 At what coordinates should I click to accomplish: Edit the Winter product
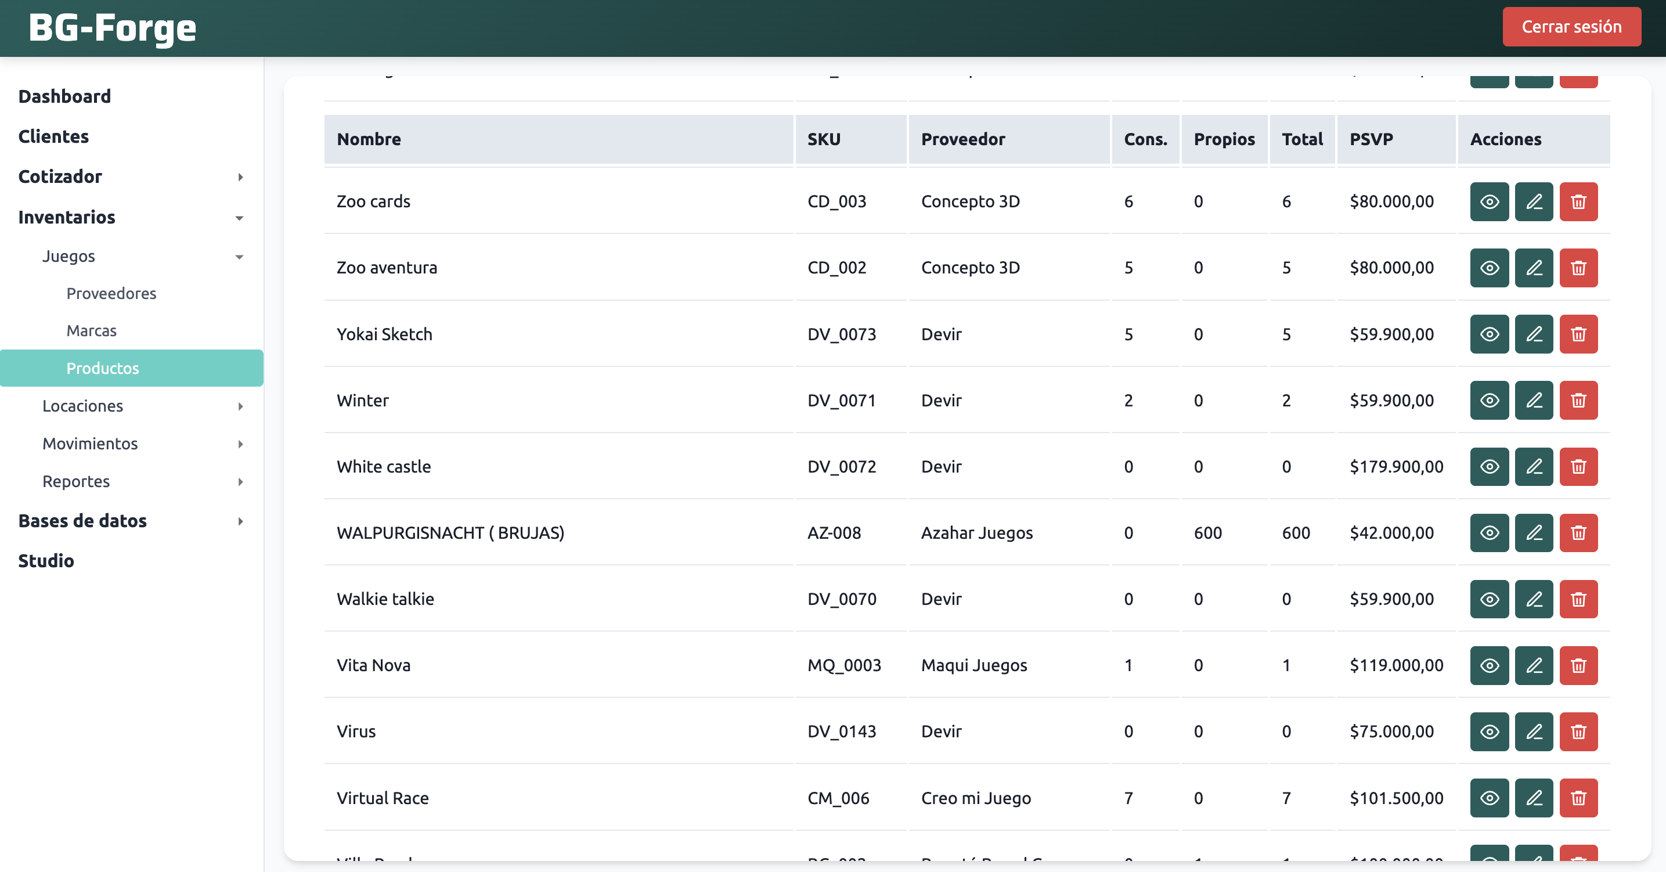(x=1534, y=401)
